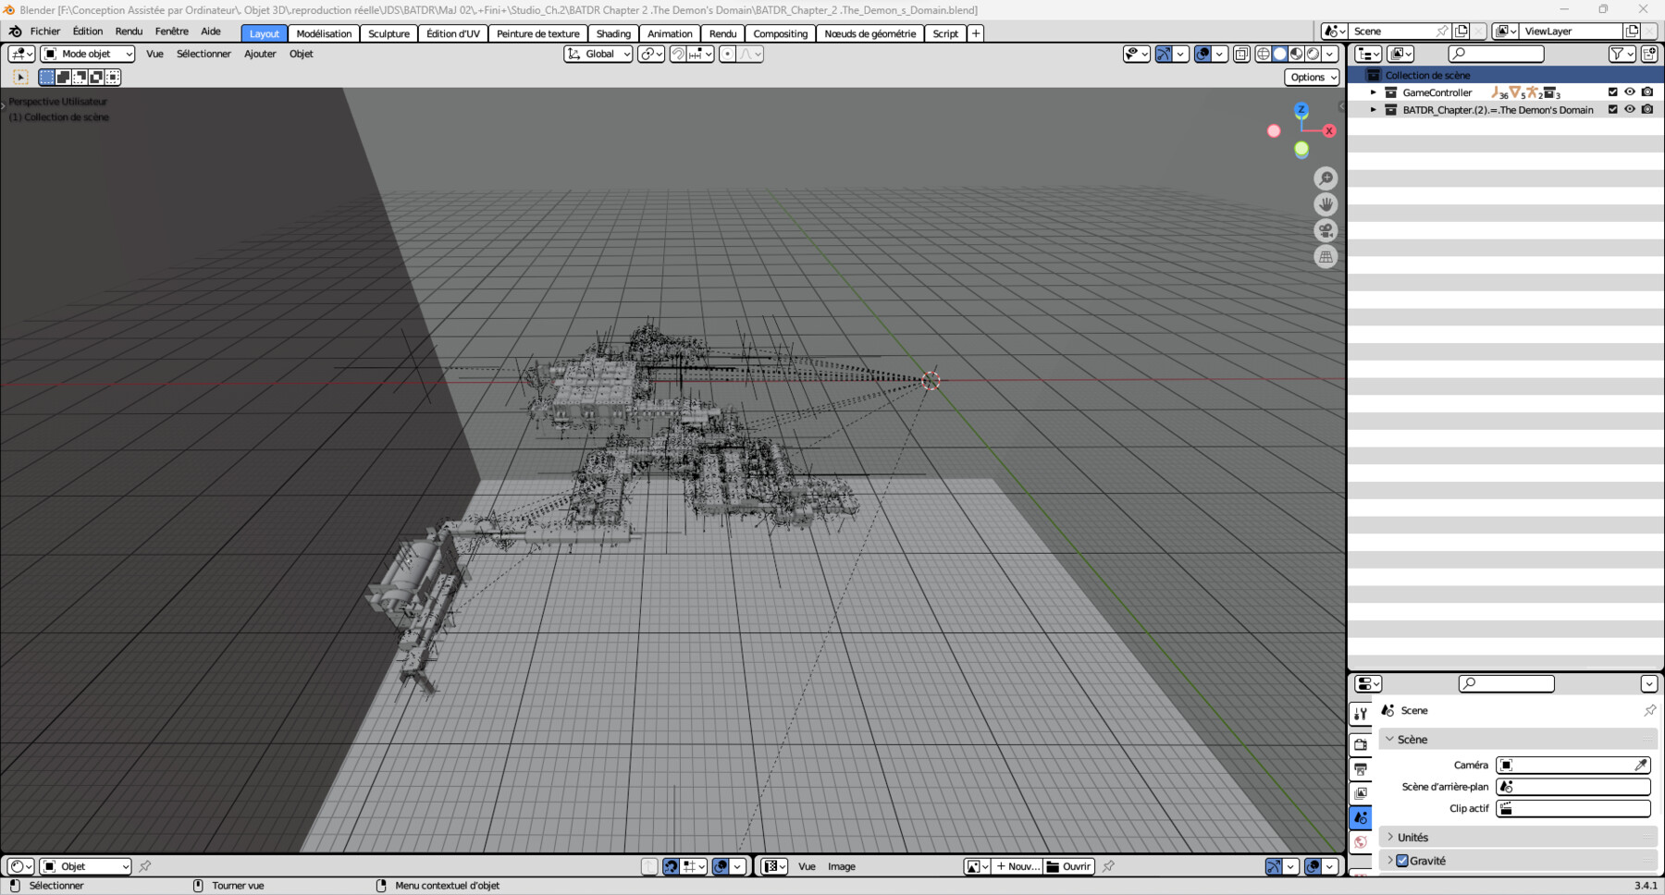Toggle snapping magnet icon
Viewport: 1665px width, 895px height.
click(x=678, y=55)
